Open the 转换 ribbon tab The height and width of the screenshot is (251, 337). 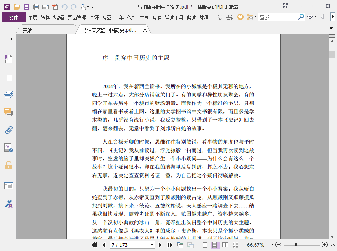click(45, 18)
